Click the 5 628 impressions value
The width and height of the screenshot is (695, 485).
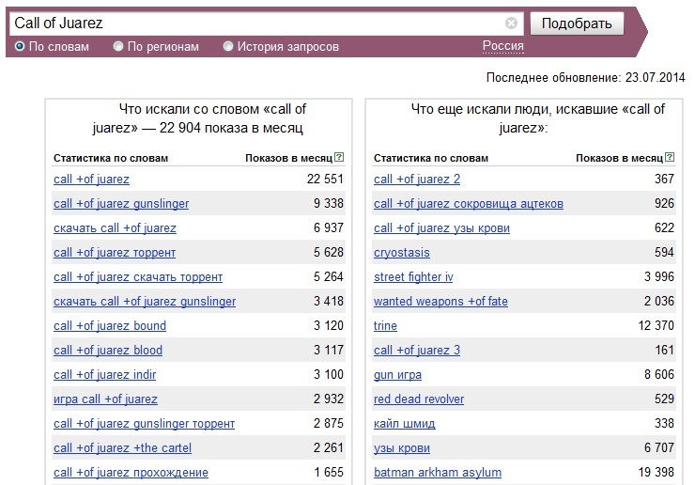(329, 252)
